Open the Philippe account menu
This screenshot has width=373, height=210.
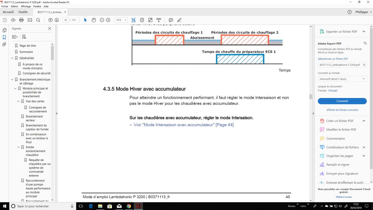(x=363, y=12)
